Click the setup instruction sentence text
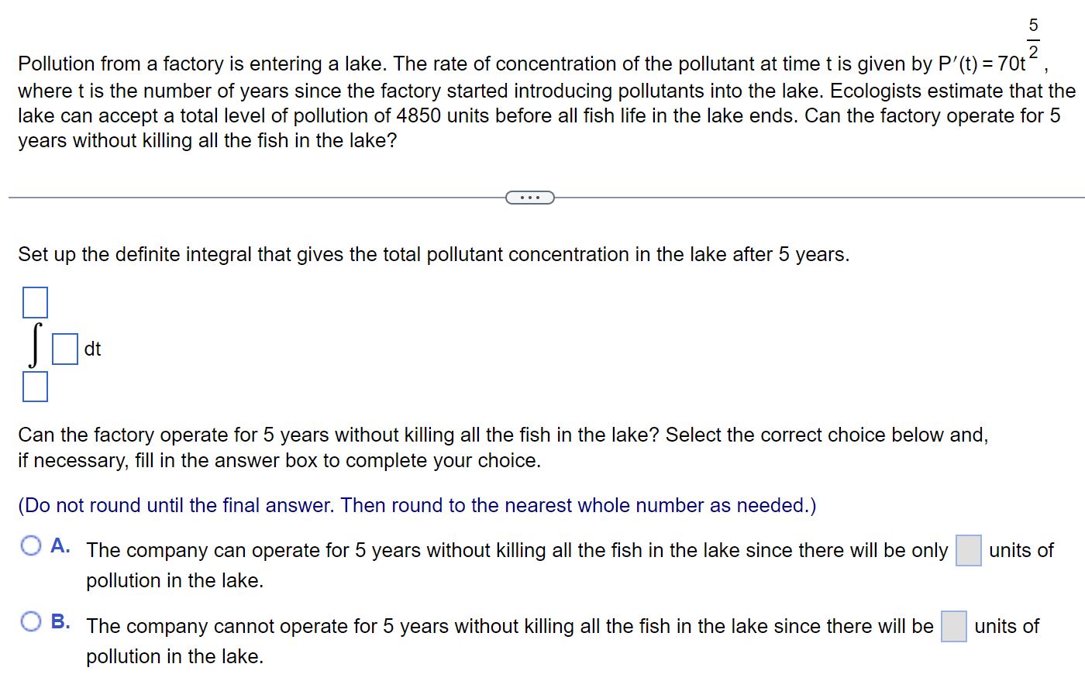 [x=432, y=254]
